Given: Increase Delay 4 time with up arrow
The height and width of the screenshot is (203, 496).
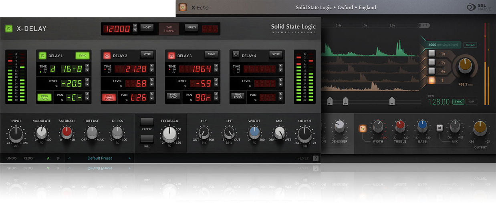Looking at the screenshot, I should pyautogui.click(x=280, y=66).
